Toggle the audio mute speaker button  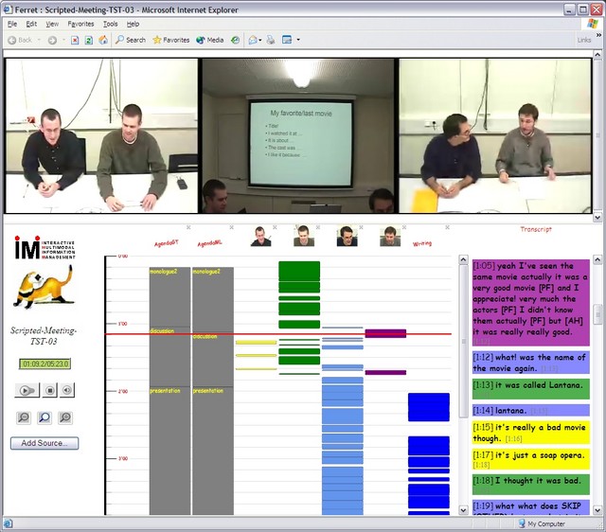click(x=68, y=390)
